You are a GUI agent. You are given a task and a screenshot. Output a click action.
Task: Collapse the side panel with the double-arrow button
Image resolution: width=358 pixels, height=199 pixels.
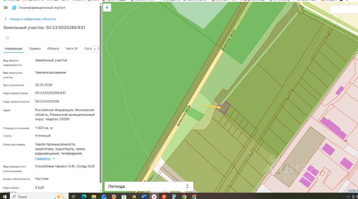pos(107,8)
